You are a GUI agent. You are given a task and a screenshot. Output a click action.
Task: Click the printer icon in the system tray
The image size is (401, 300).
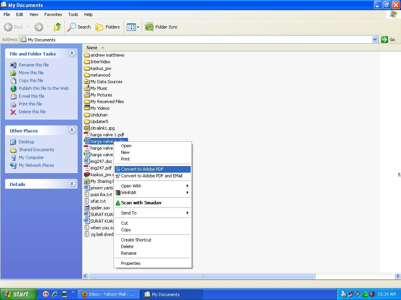[x=343, y=294]
